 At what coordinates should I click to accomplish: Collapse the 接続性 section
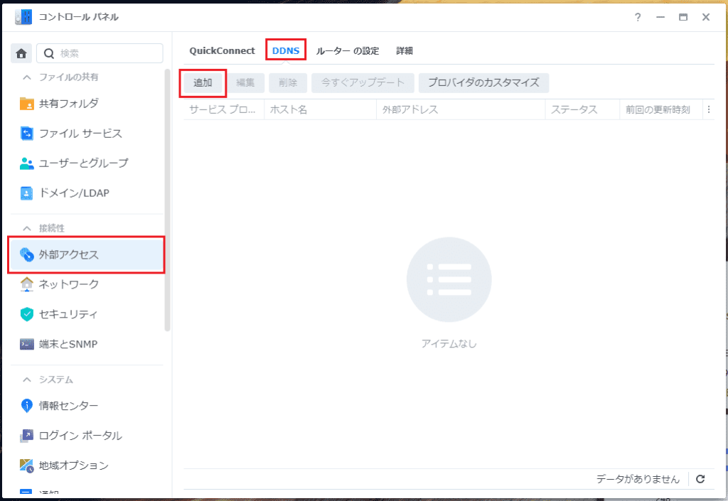tap(27, 228)
